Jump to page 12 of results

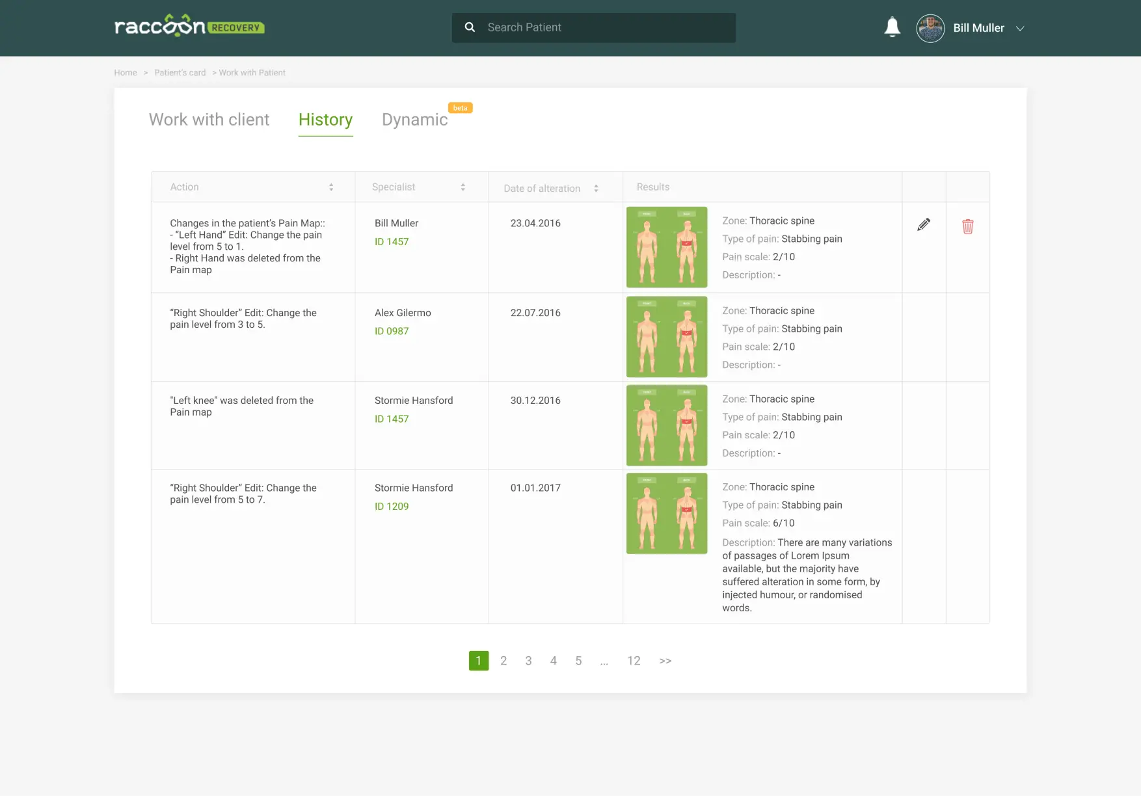(634, 661)
